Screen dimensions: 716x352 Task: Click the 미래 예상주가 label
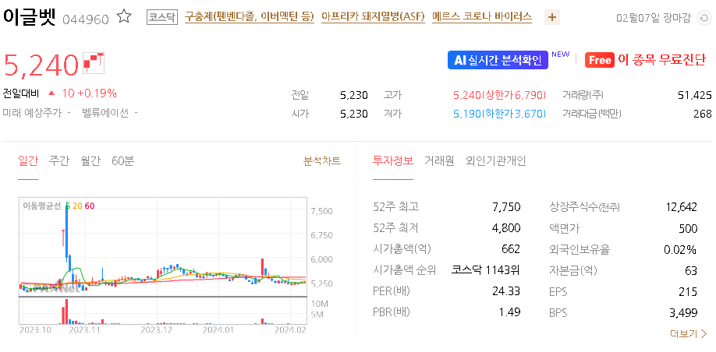(x=32, y=113)
